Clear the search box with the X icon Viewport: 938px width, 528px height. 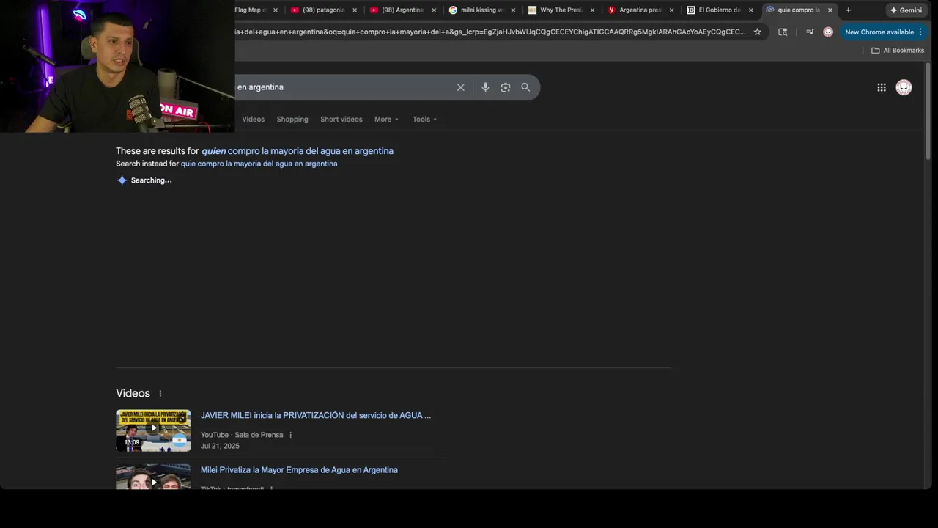(x=460, y=87)
